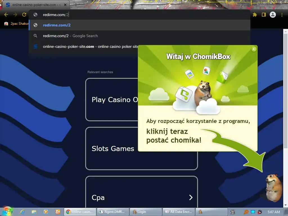Click the scrollbar down arrow
Screen dimensions: 288x216
285,205
